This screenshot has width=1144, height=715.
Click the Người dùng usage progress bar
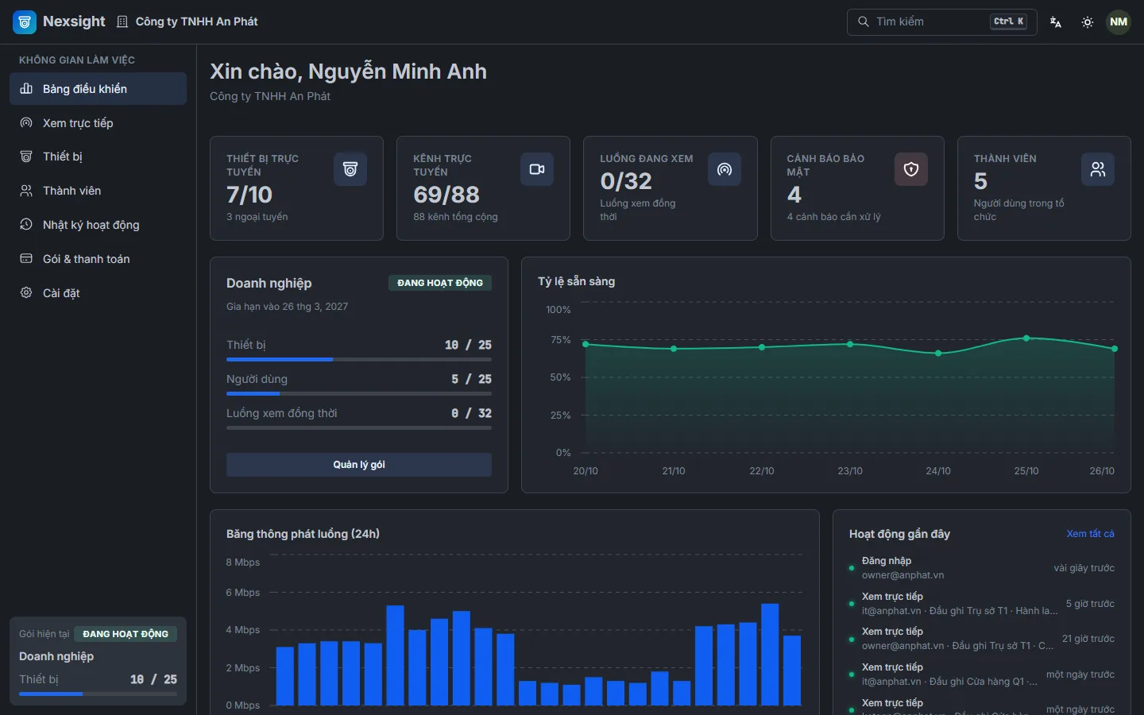359,393
